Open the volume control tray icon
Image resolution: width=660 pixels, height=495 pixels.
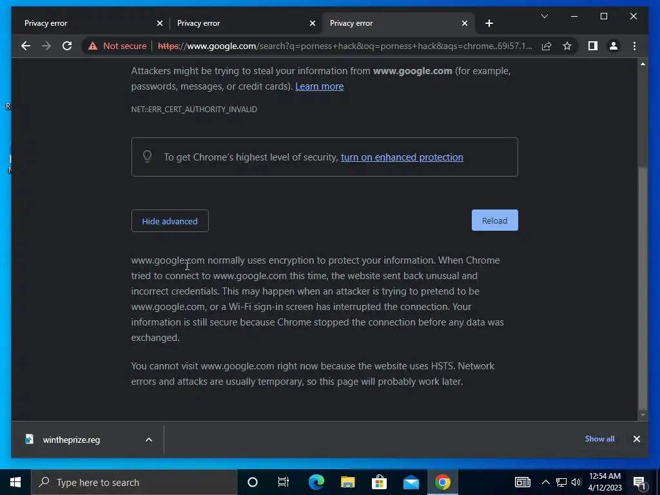tap(576, 482)
